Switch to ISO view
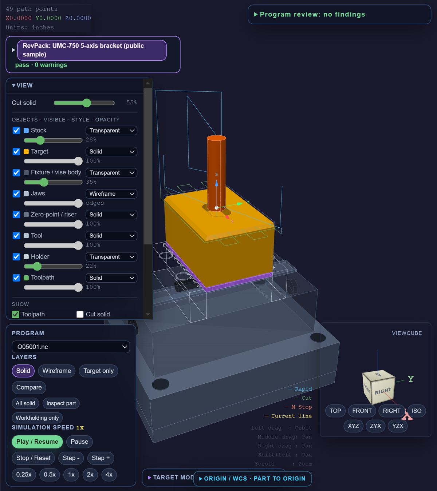Image resolution: width=437 pixels, height=491 pixels. [417, 411]
